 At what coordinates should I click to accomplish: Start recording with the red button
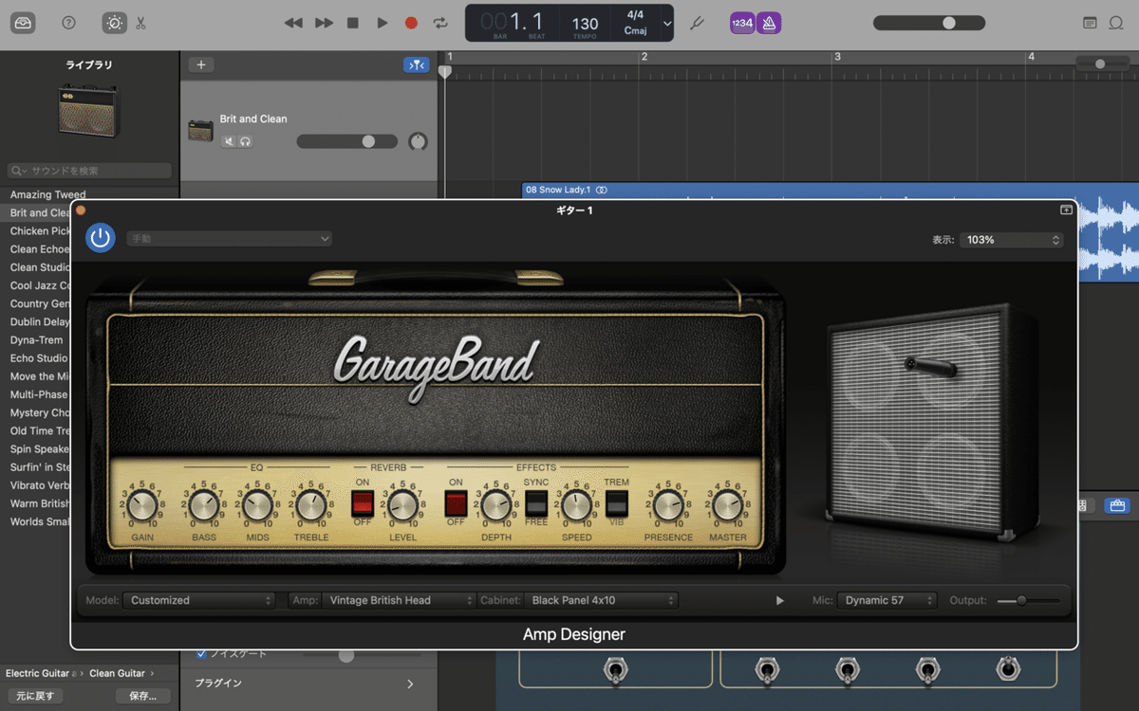411,23
